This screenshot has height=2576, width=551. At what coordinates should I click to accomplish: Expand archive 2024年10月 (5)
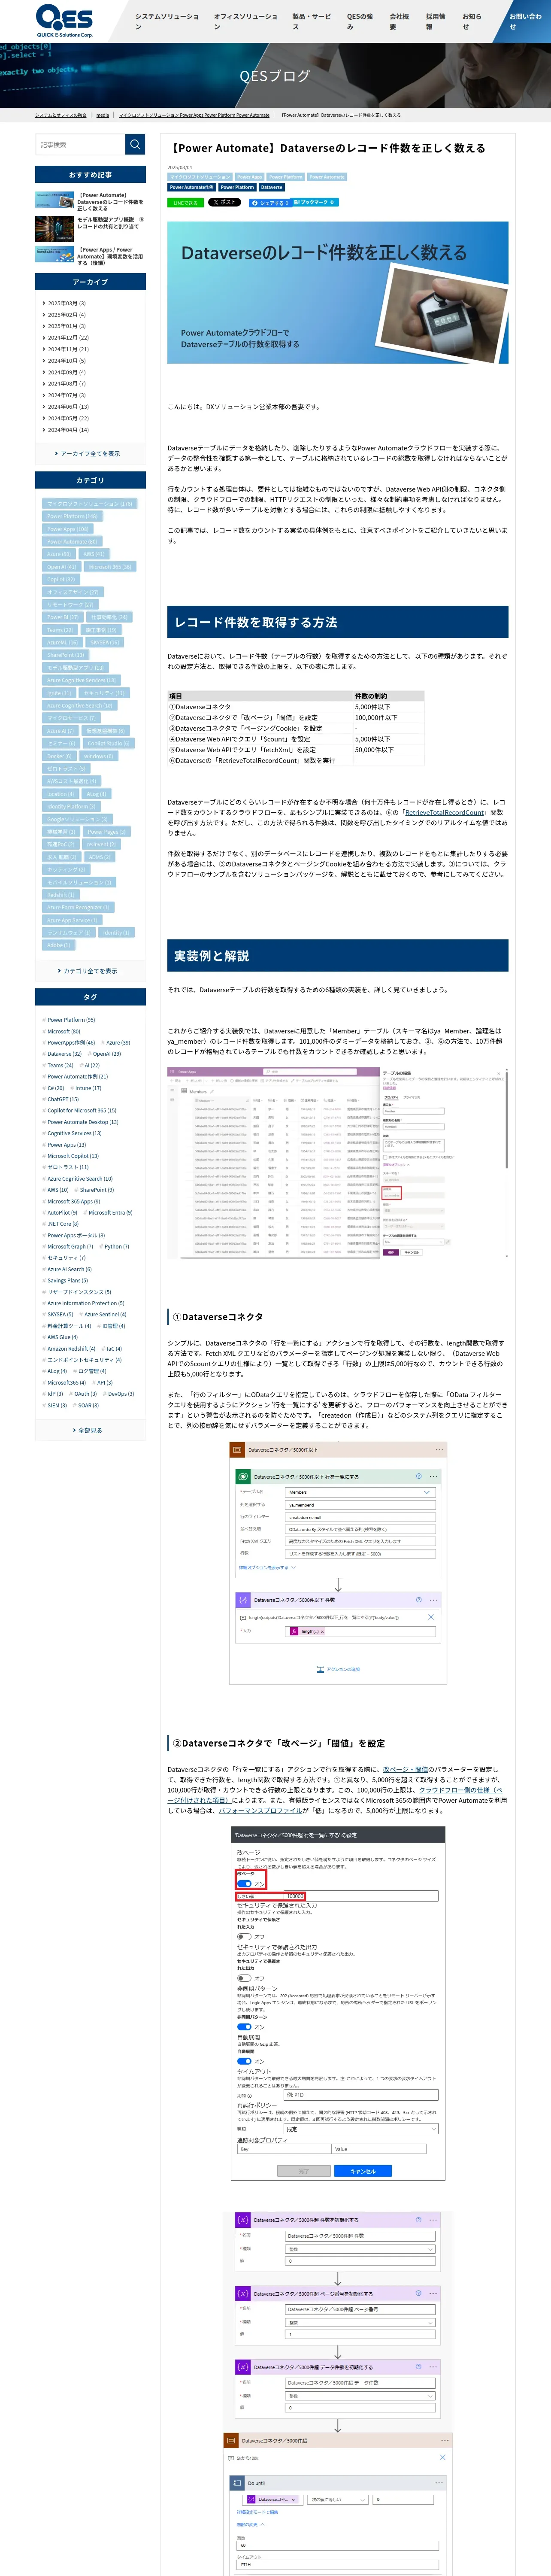click(66, 361)
